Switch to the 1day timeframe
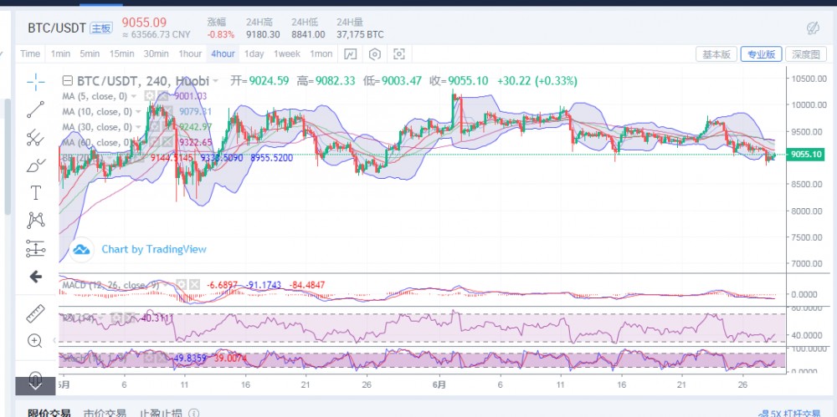This screenshot has width=837, height=417. click(254, 54)
